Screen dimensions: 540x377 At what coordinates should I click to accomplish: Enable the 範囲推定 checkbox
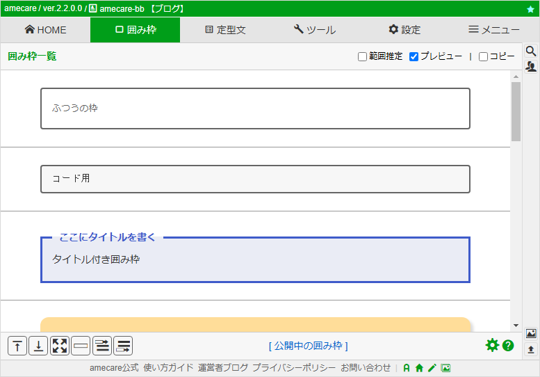click(x=362, y=56)
